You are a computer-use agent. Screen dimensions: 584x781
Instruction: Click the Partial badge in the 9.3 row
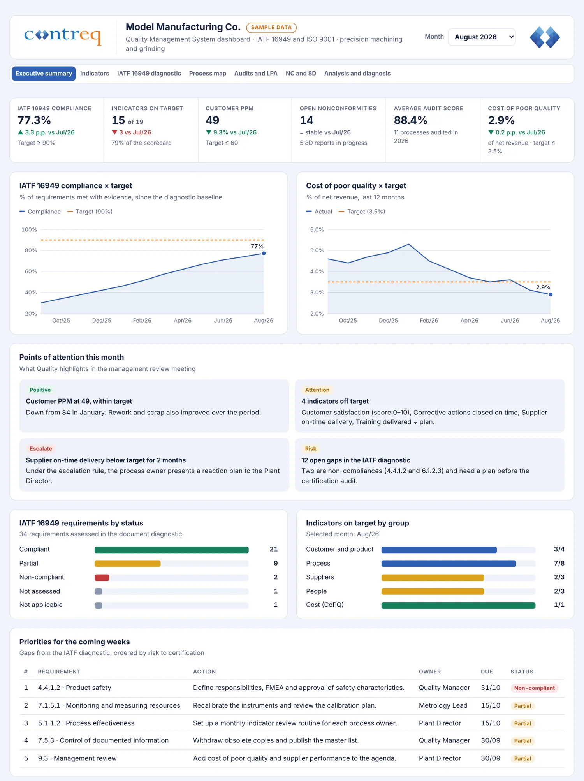[522, 758]
